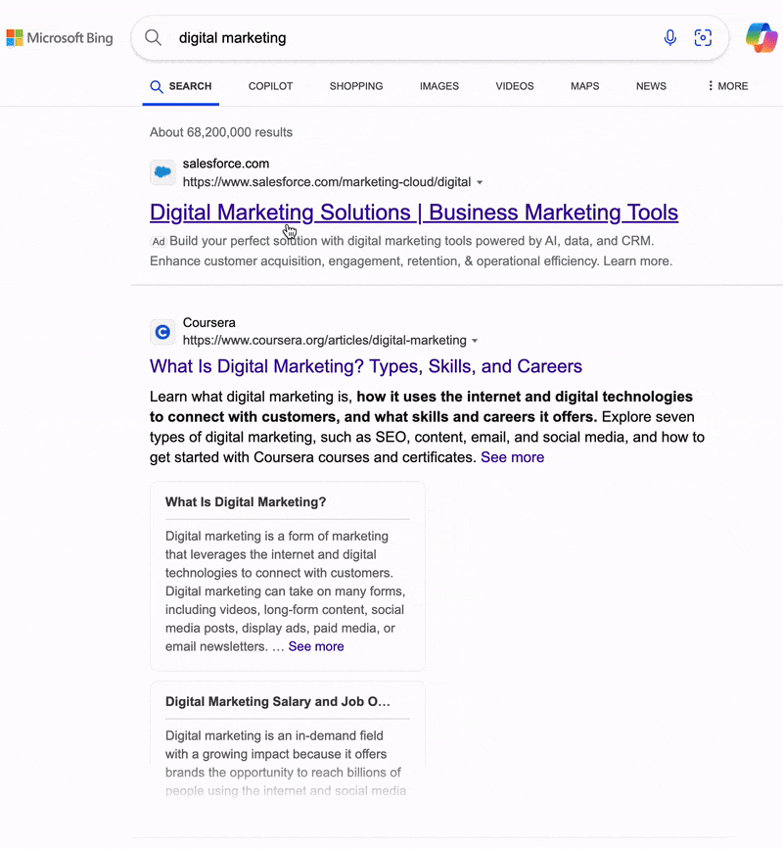Click the Microsoft Bing logo

60,38
